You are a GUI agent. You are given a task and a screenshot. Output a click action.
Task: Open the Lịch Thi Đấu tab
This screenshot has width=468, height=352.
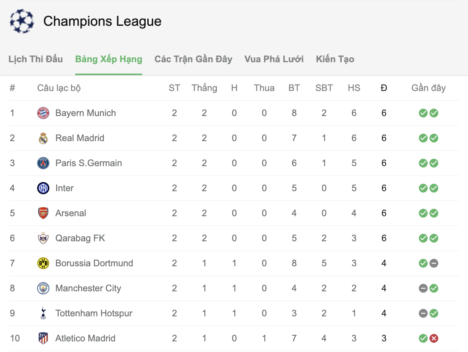coord(36,59)
